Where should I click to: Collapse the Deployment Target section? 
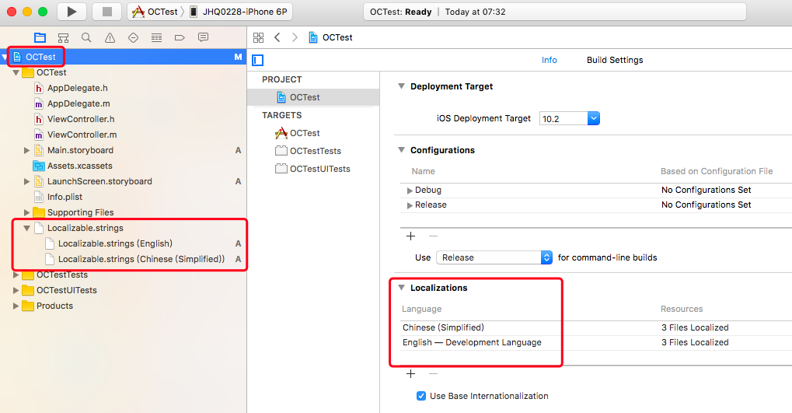tap(402, 86)
